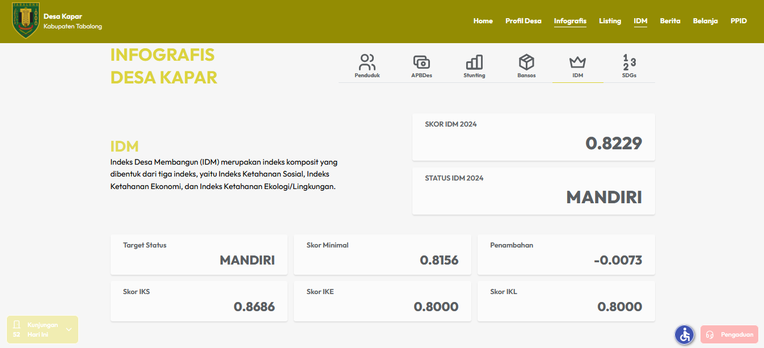
Task: Select the Bansos box icon
Action: click(x=526, y=62)
